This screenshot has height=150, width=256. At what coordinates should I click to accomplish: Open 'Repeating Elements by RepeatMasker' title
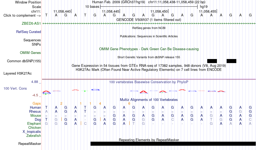[149, 140]
